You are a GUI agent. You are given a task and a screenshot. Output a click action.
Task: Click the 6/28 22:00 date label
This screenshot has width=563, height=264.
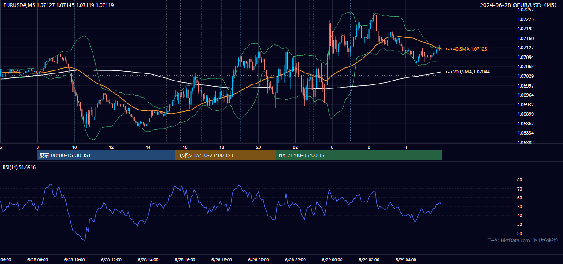[x=295, y=260]
